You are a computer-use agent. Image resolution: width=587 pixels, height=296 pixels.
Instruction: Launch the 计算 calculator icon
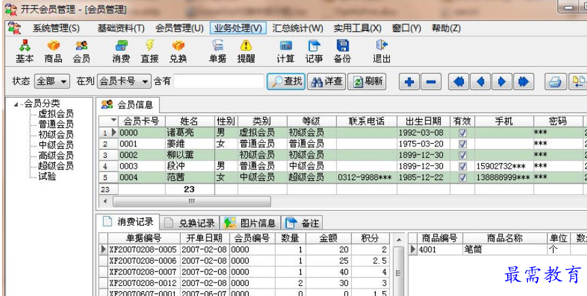point(285,51)
